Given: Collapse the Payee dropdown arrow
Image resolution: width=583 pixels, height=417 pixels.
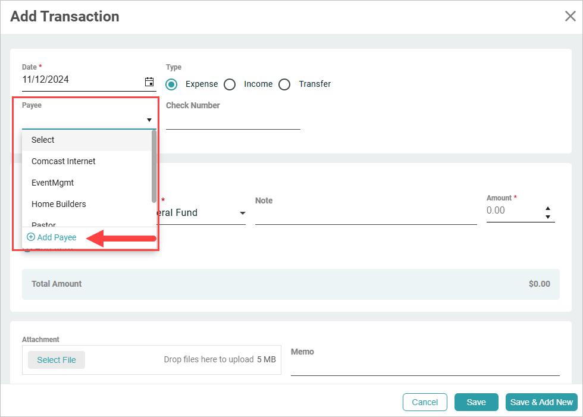Looking at the screenshot, I should click(x=149, y=120).
